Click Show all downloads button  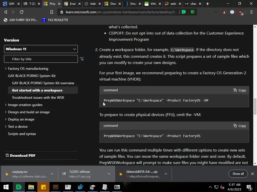point(238,174)
